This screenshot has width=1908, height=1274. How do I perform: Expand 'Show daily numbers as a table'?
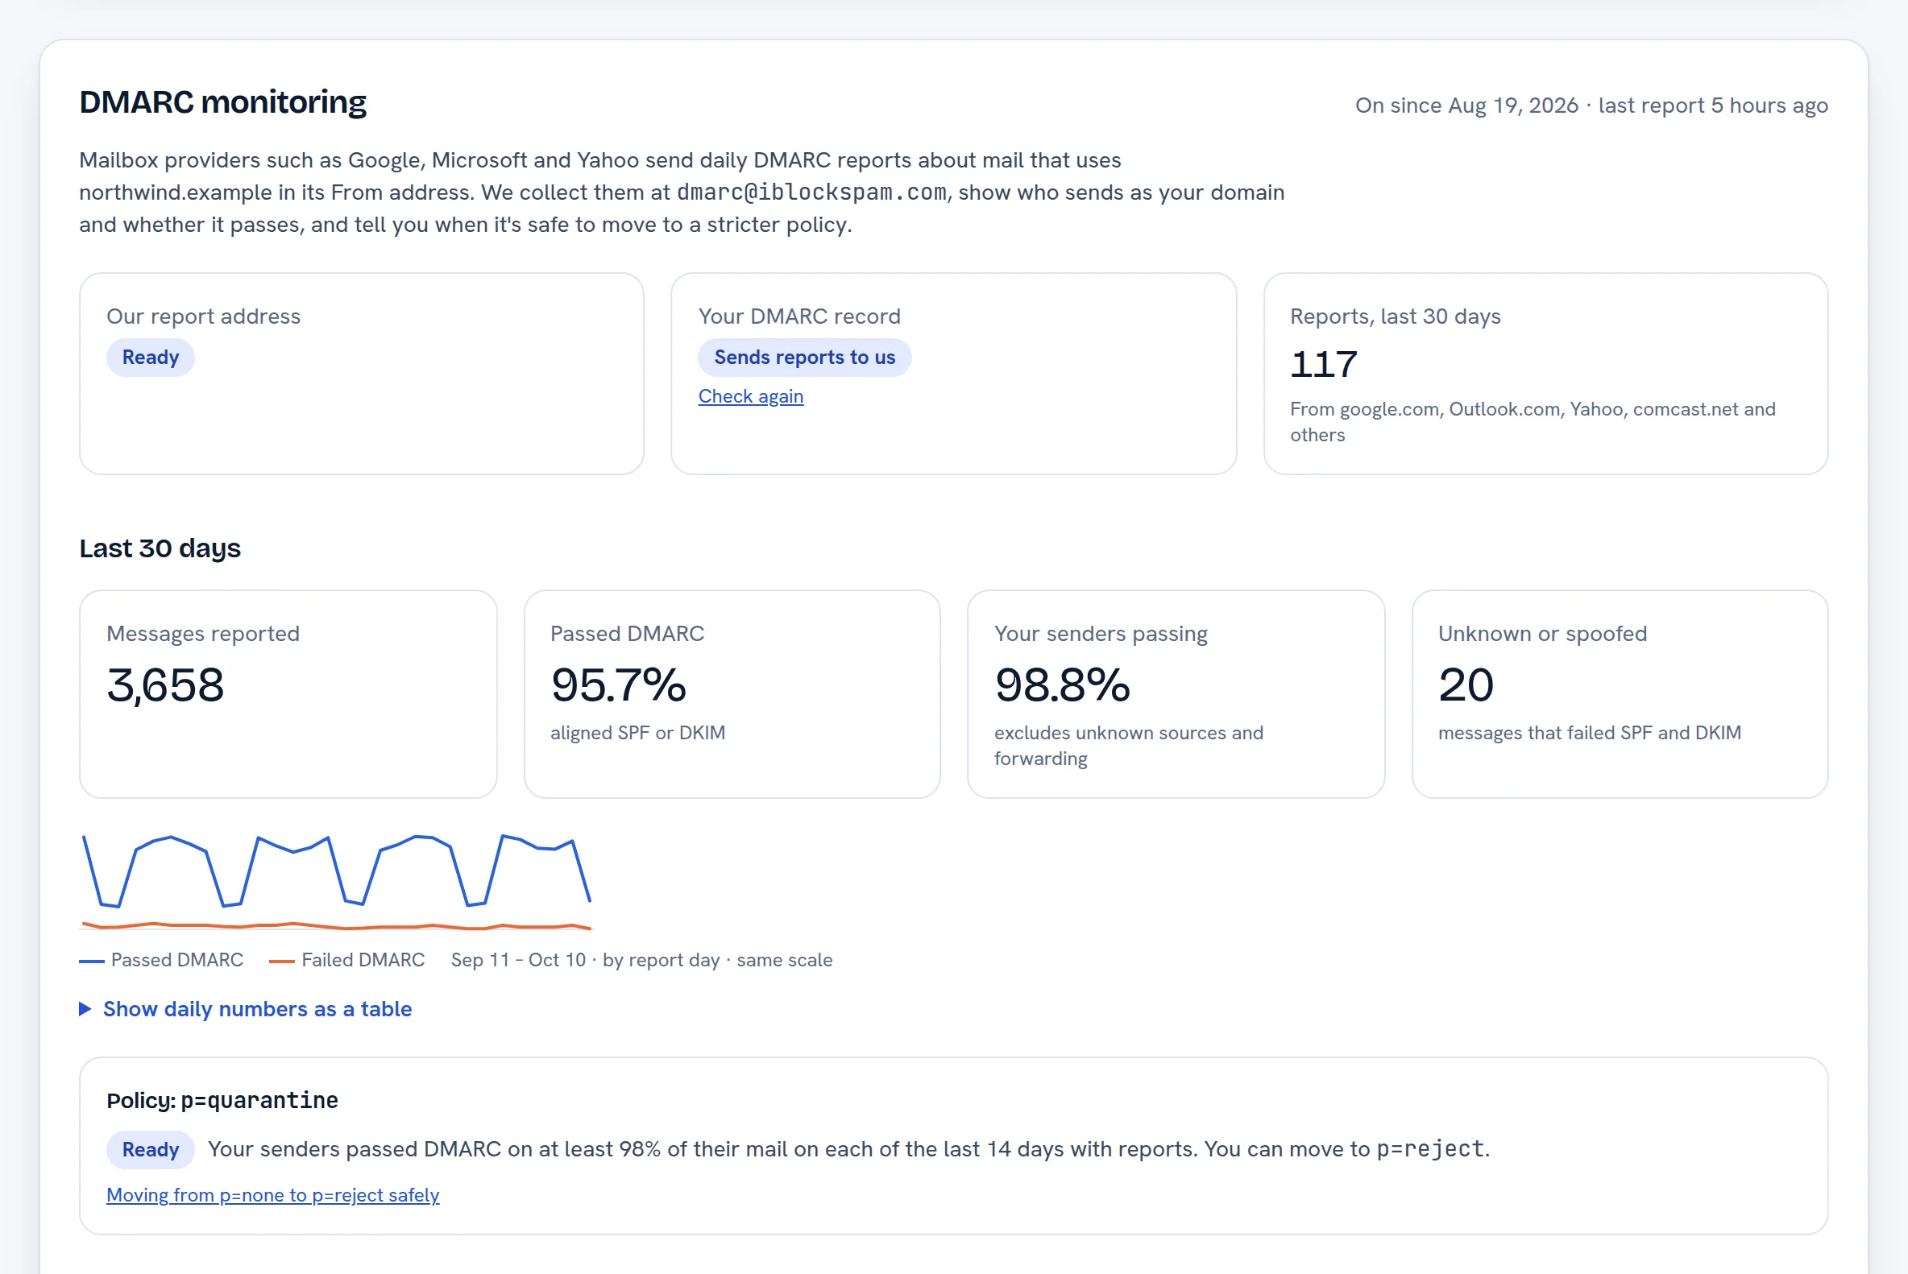coord(246,1008)
